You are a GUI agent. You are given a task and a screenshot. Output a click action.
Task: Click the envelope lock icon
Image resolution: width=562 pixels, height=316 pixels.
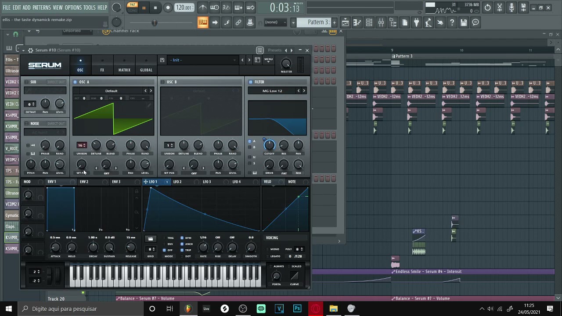(137, 192)
